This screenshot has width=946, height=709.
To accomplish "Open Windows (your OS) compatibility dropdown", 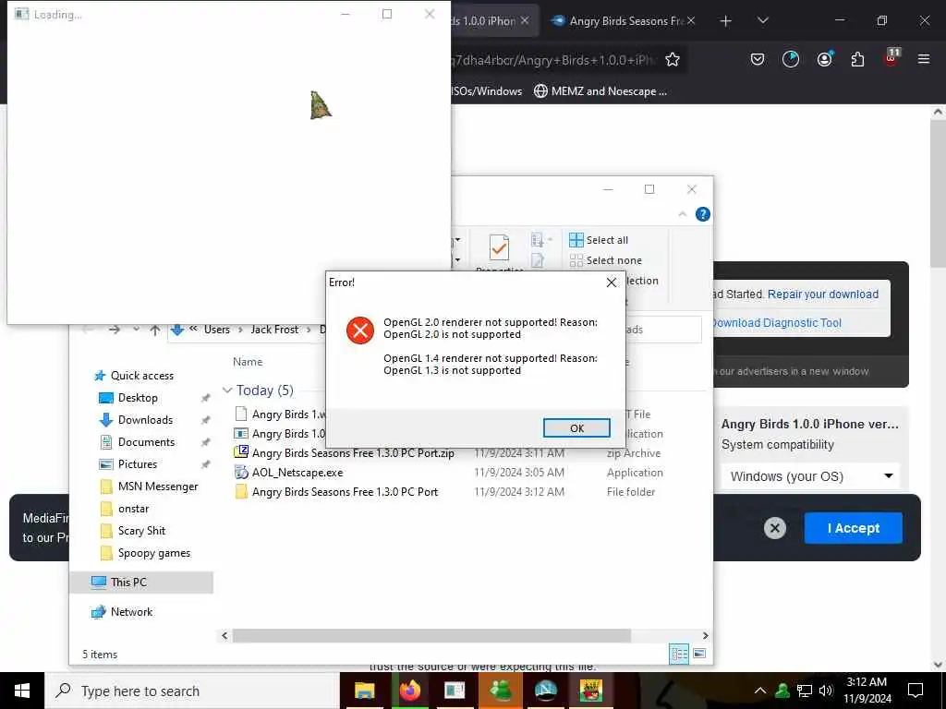I will pyautogui.click(x=810, y=476).
